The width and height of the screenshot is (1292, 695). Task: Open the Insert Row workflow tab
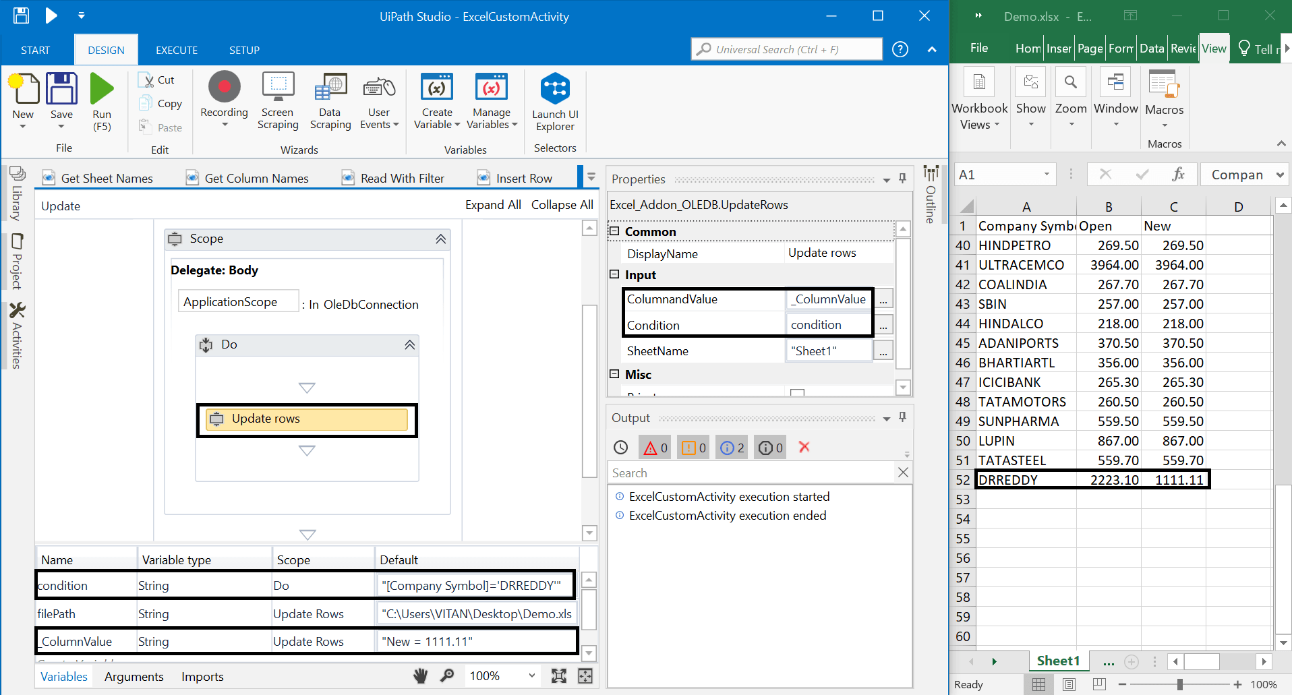click(x=515, y=178)
